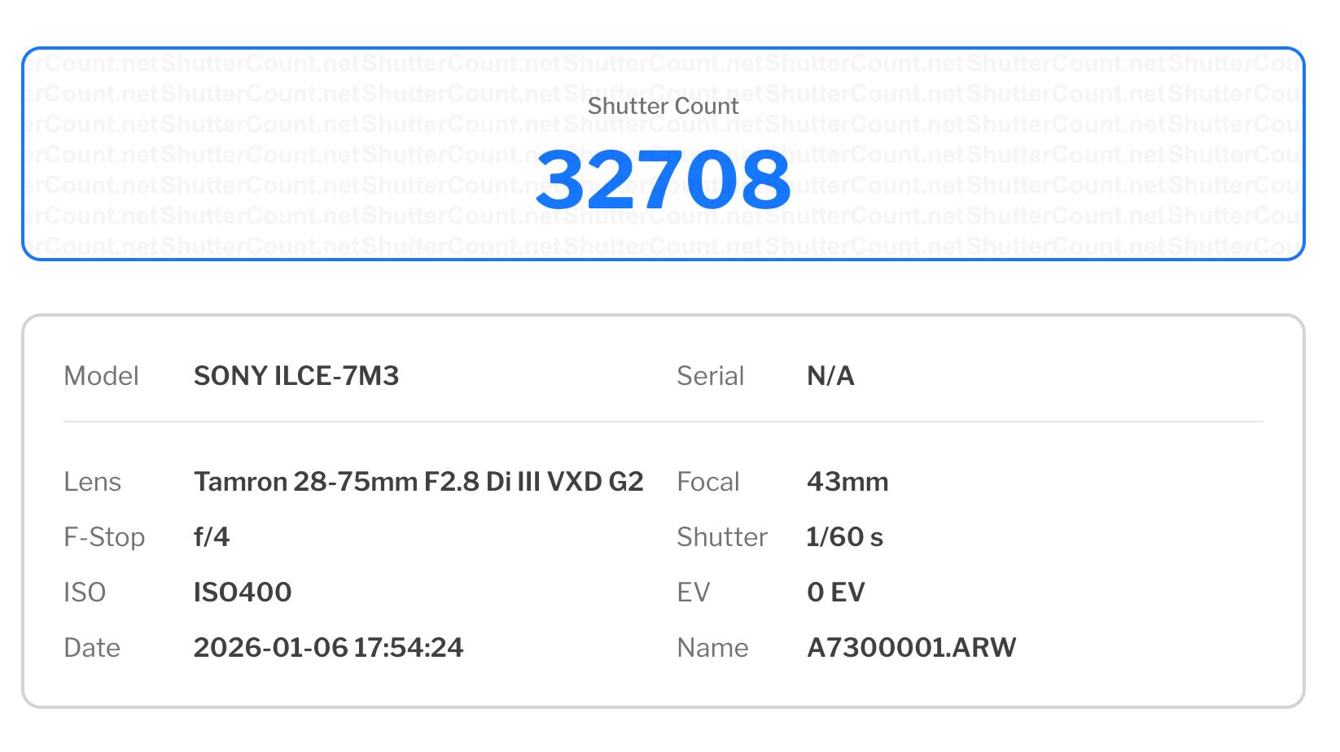Click the Shutter Count heading text

click(663, 106)
